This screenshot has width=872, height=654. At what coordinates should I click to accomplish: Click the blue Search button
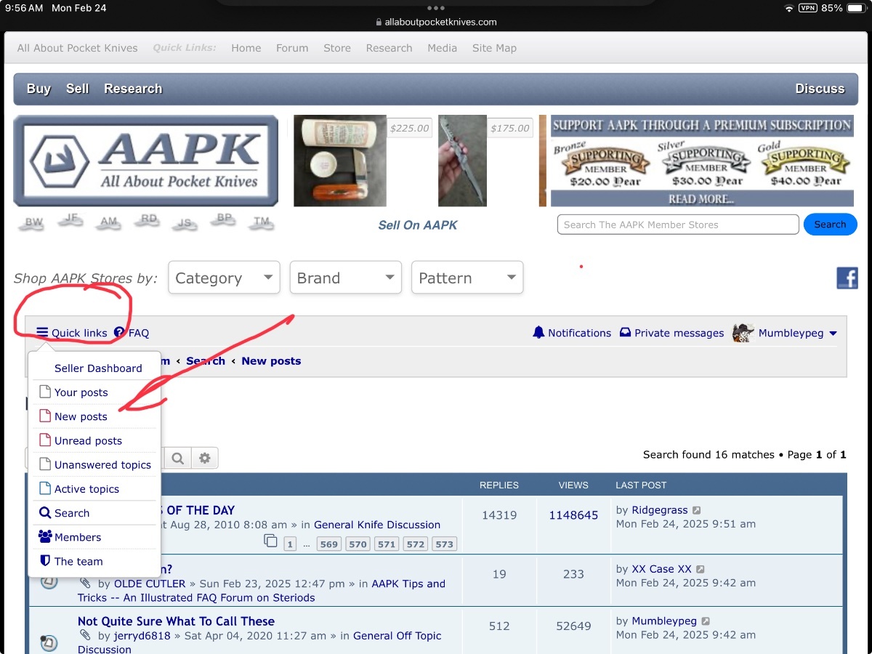(831, 225)
